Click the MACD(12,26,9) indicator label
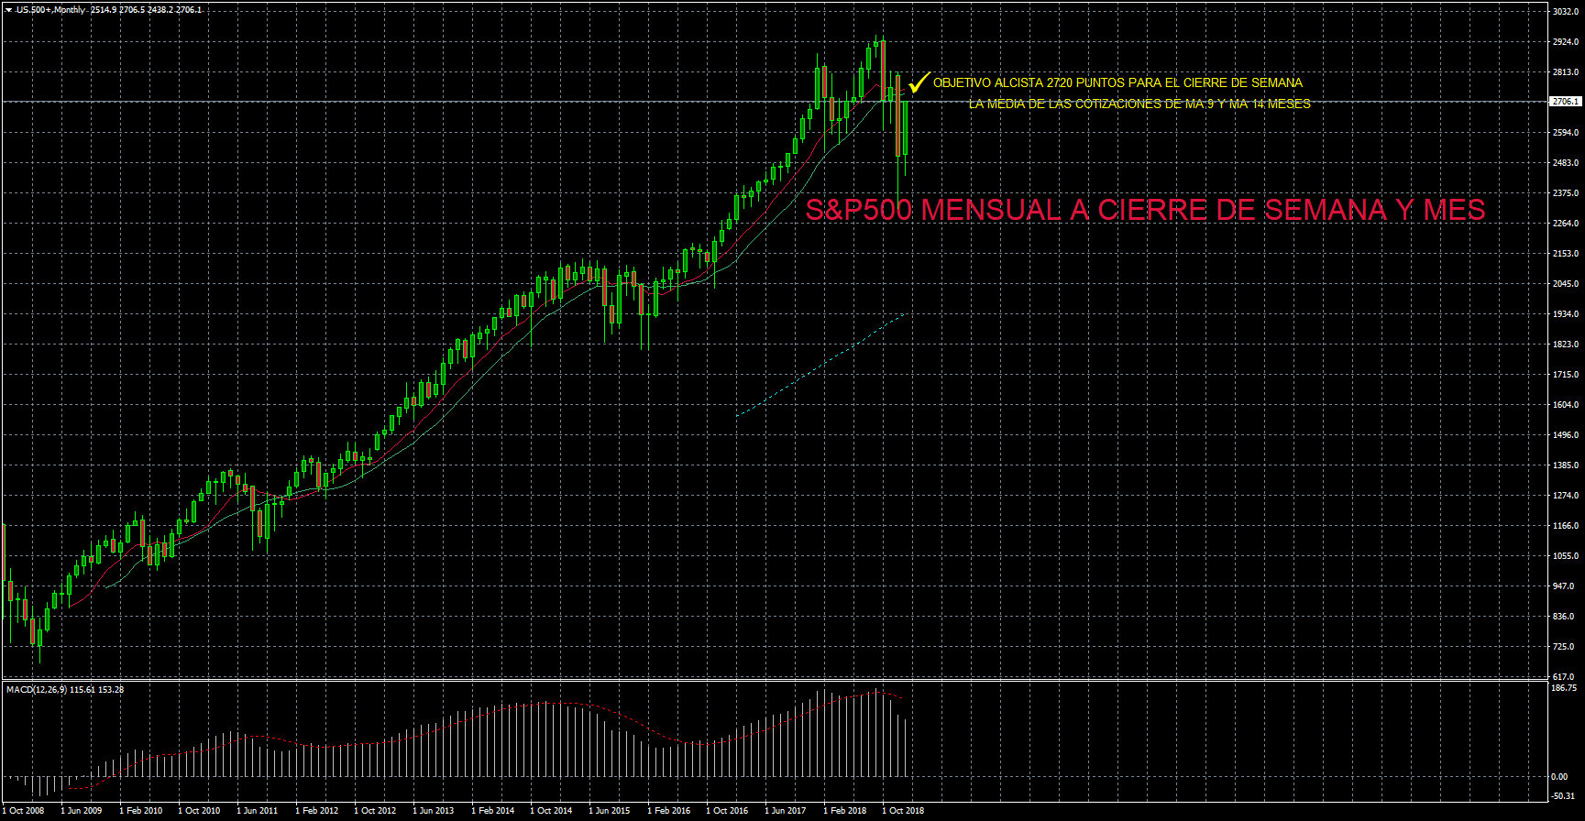This screenshot has width=1585, height=821. 37,689
